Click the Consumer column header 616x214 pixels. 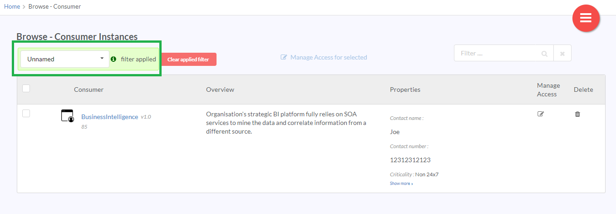89,90
